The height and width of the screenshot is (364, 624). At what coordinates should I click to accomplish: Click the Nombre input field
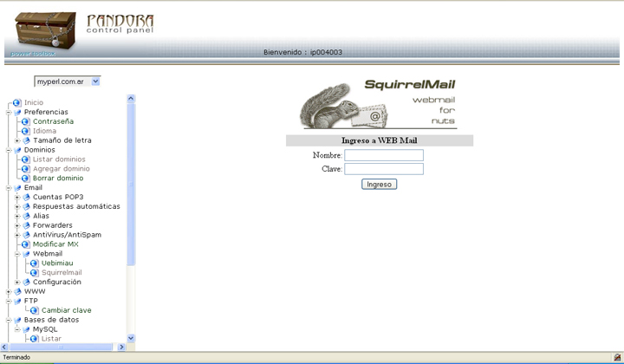click(383, 156)
